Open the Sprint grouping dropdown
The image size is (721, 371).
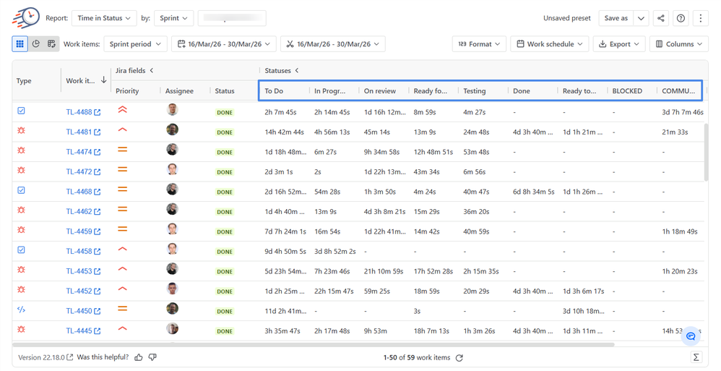point(174,18)
